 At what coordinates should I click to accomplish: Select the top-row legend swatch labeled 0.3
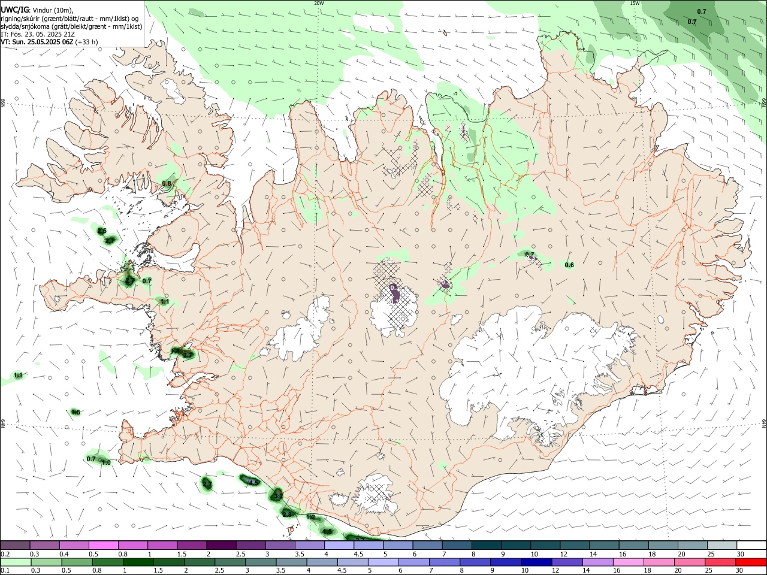click(44, 545)
